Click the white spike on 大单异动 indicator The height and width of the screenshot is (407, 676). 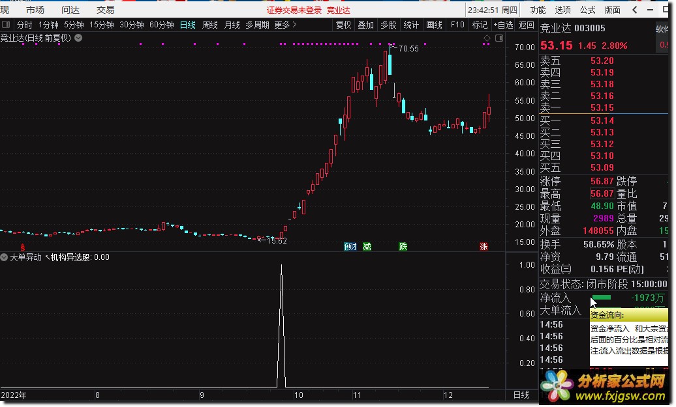(x=281, y=326)
